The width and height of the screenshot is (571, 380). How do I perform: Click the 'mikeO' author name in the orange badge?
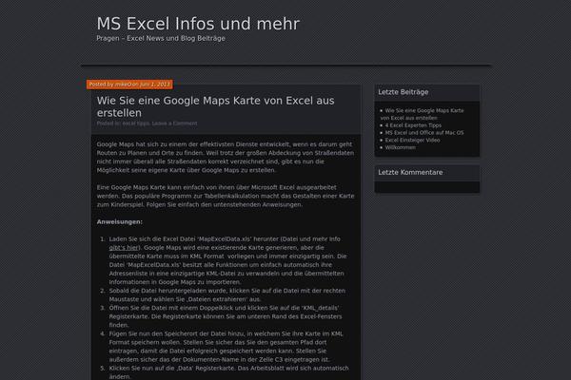(x=123, y=85)
